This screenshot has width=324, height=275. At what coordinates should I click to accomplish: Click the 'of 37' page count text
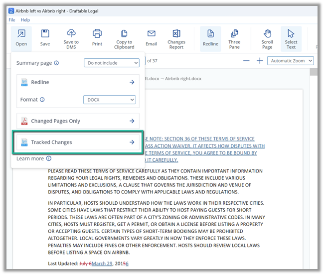coord(152,61)
